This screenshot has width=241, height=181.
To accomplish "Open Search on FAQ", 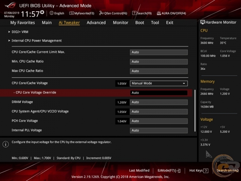I will click(x=227, y=170).
